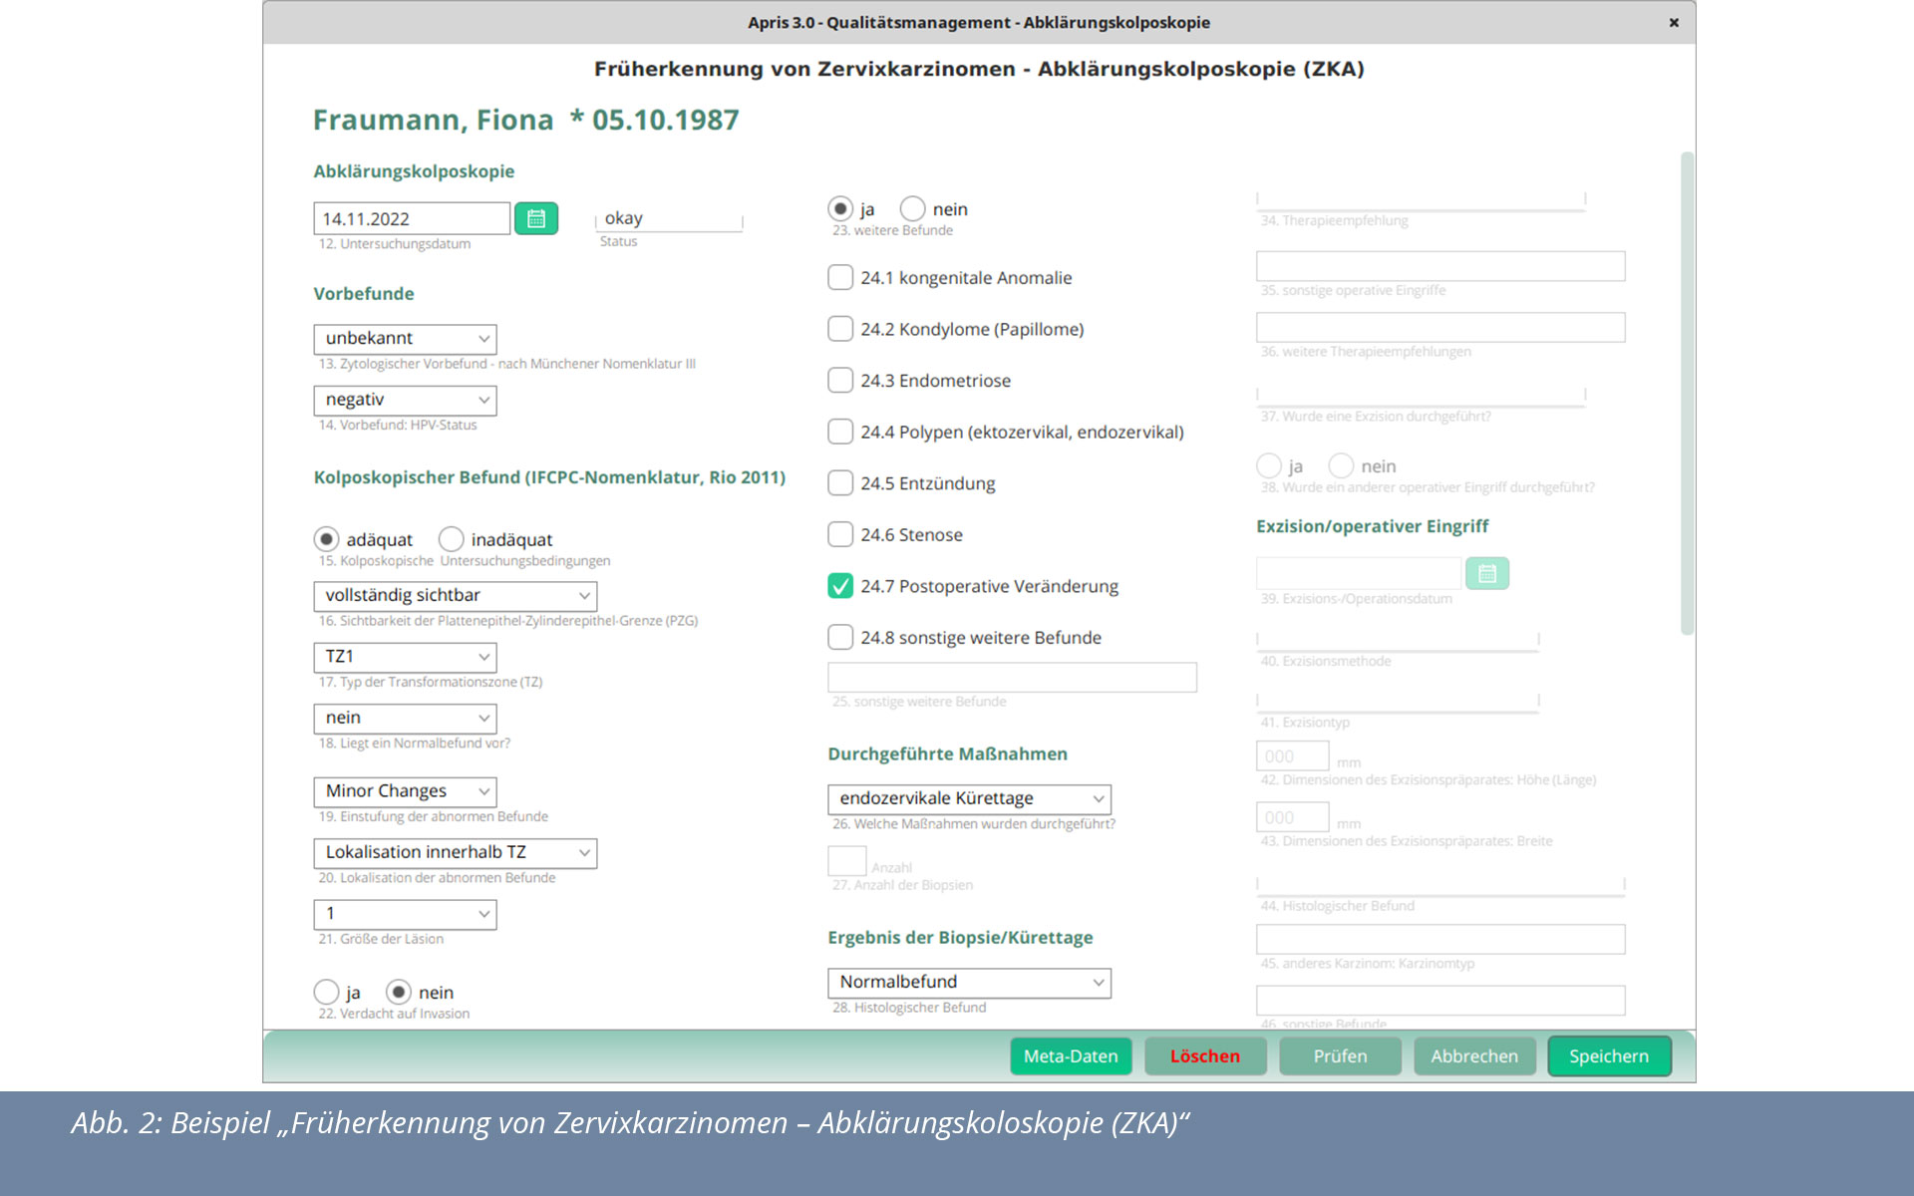Screen dimensions: 1914x1196
Task: Tick 24.4 Polypen checkbox
Action: click(x=840, y=432)
